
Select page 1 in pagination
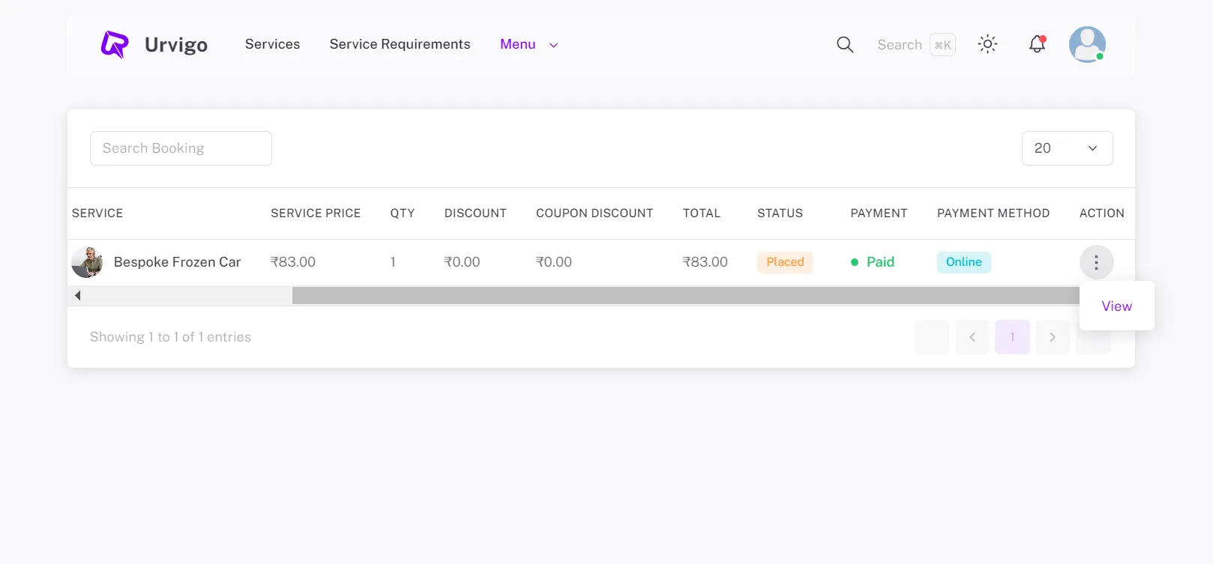point(1012,337)
